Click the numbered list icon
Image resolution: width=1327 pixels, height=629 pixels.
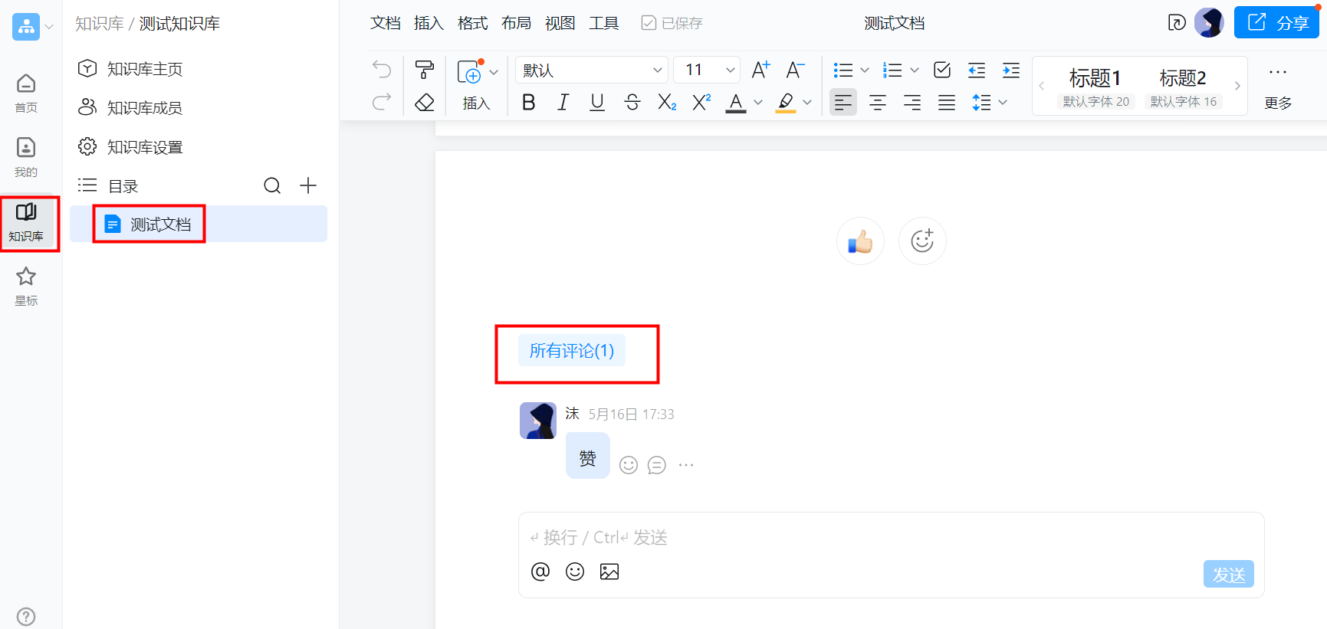(x=892, y=70)
